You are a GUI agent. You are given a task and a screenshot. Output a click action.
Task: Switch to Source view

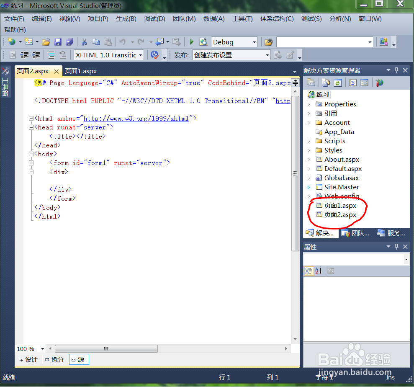pyautogui.click(x=79, y=359)
